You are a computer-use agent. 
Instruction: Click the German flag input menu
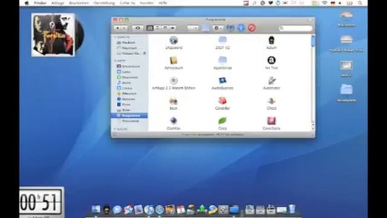(333, 3)
